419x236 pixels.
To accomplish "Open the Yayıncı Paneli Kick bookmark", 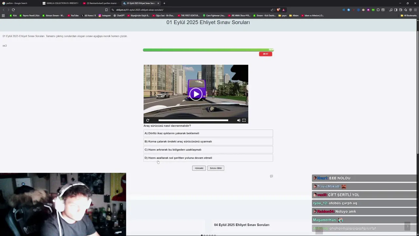I will [29, 15].
